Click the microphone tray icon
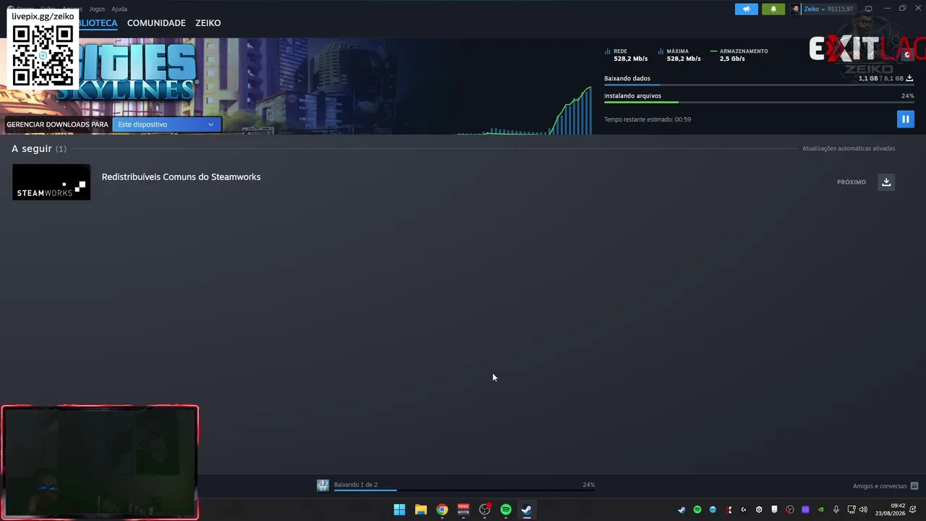The height and width of the screenshot is (521, 926). tap(836, 509)
